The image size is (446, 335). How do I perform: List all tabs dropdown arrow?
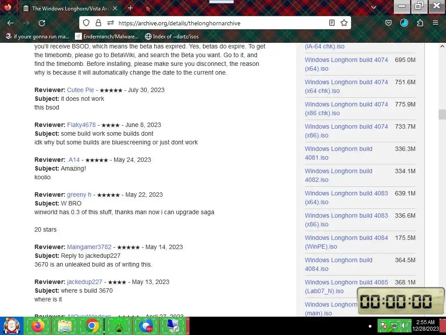click(373, 7)
